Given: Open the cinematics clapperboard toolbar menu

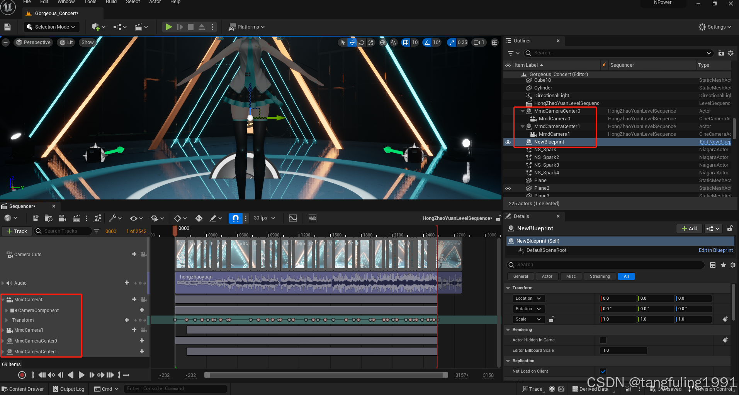Looking at the screenshot, I should pyautogui.click(x=141, y=27).
